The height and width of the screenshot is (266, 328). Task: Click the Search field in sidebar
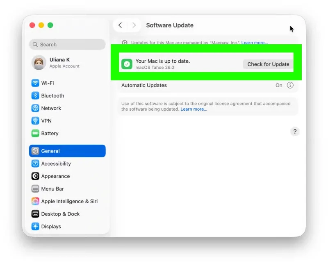(x=67, y=45)
